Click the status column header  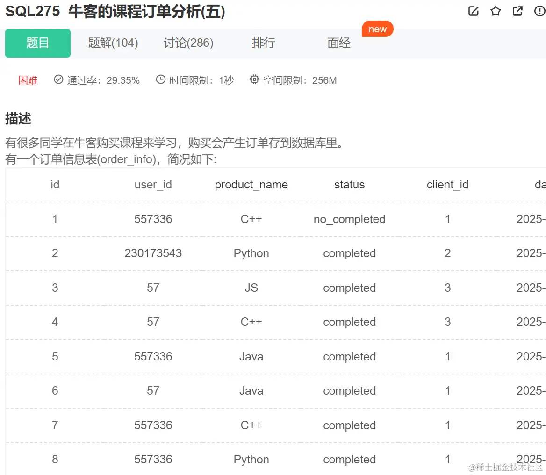350,185
